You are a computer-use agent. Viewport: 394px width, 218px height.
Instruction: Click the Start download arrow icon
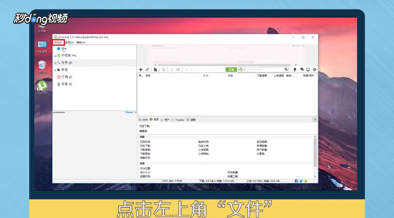tap(172, 69)
